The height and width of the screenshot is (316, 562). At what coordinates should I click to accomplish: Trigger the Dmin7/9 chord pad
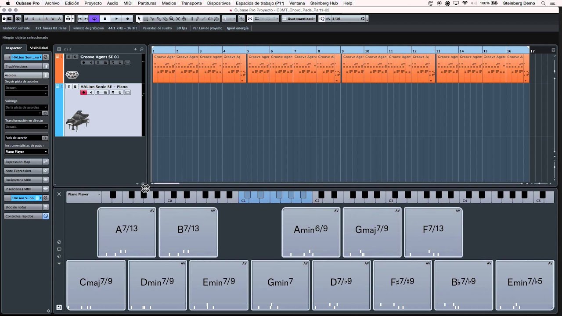pyautogui.click(x=158, y=285)
